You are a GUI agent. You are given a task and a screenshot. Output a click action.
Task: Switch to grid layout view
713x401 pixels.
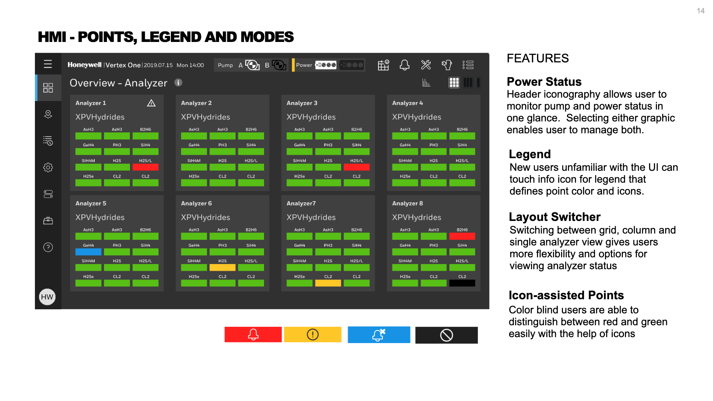tap(454, 82)
